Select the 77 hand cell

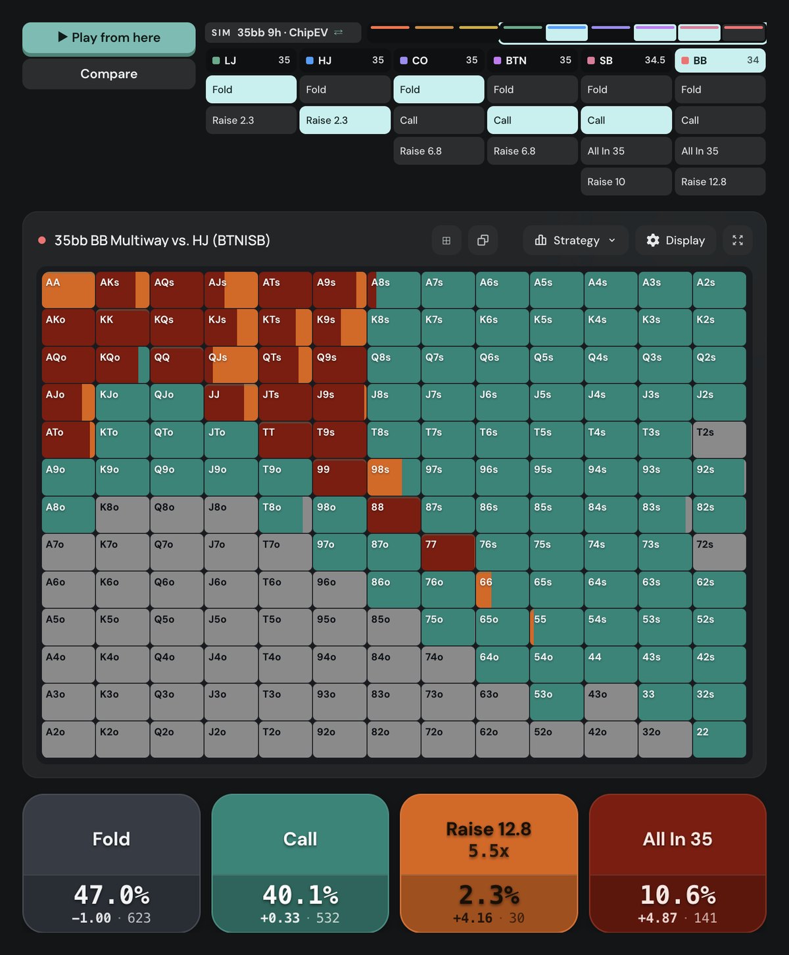coord(448,552)
